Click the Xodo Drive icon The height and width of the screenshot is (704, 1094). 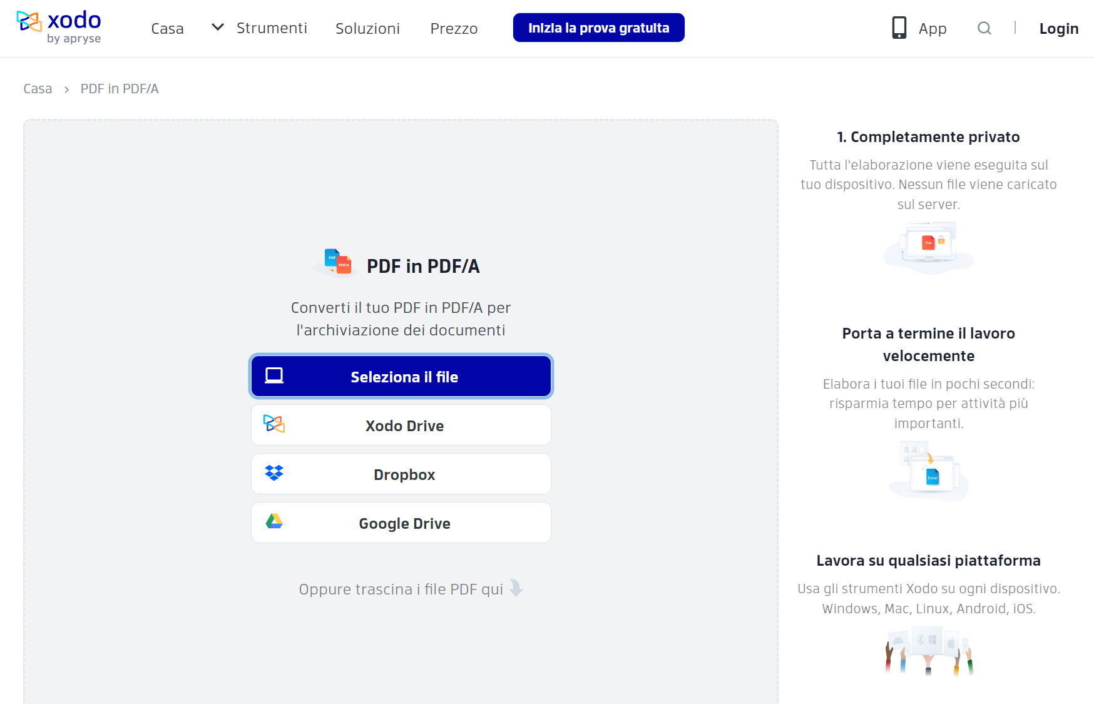[x=275, y=425]
